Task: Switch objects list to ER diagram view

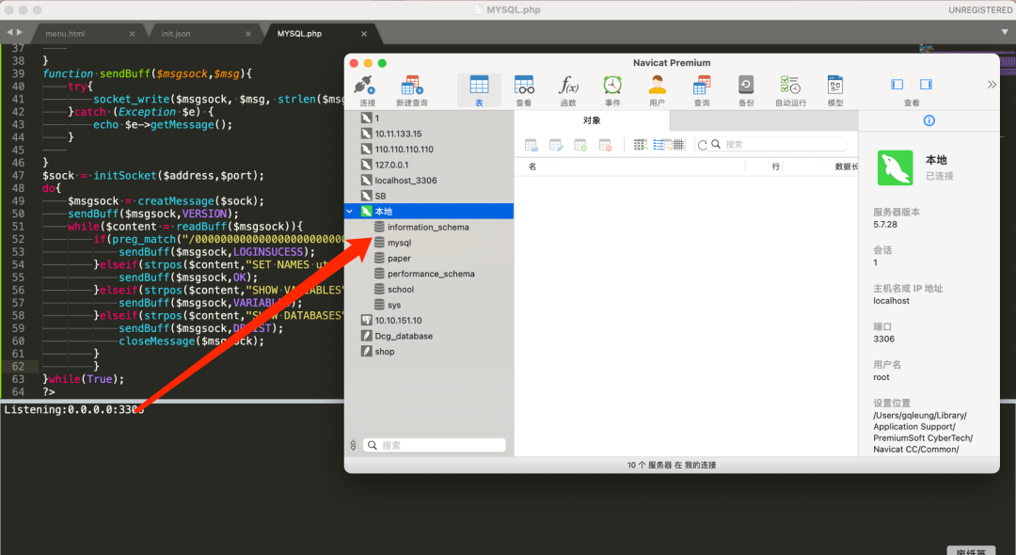Action: coord(676,145)
